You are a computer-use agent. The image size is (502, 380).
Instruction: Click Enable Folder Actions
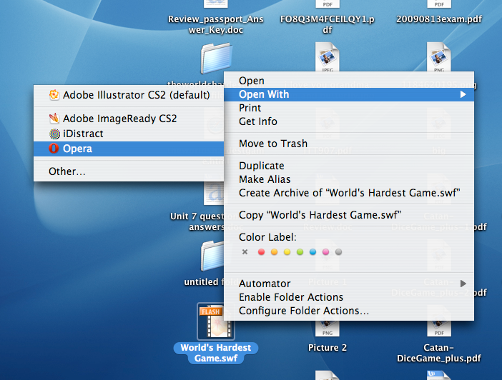pos(349,297)
